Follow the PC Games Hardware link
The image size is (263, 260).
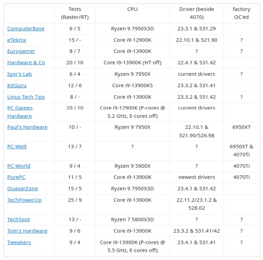20,112
